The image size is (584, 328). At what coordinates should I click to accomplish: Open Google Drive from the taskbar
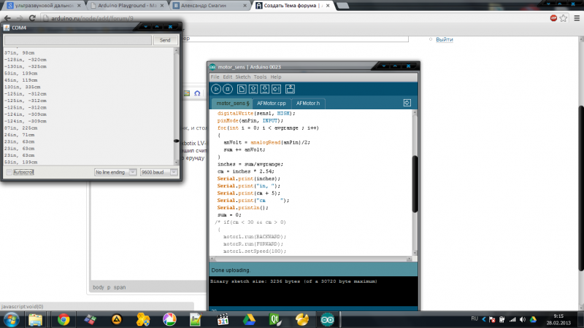coord(249,320)
